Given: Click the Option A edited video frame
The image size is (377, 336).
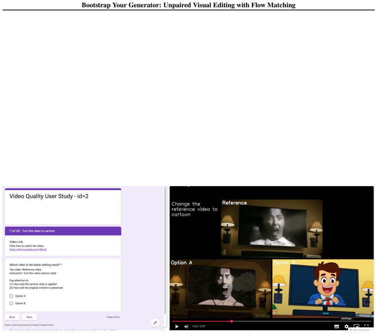Looking at the screenshot, I should click(221, 289).
